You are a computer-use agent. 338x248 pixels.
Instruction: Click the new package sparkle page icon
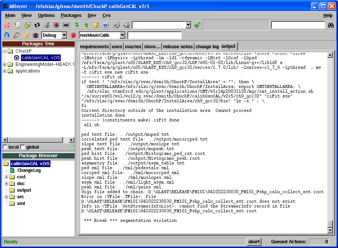click(18, 25)
